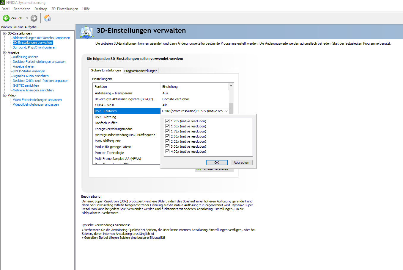This screenshot has height=270, width=403.
Task: Open Digitales Audio einrichten
Action: 31,76
